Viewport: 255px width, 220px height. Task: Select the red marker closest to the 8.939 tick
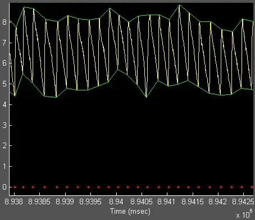pos(67,187)
